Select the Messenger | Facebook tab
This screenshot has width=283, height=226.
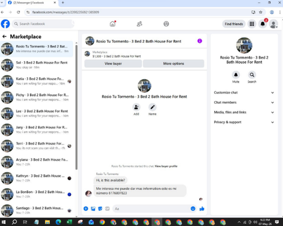pos(32,3)
